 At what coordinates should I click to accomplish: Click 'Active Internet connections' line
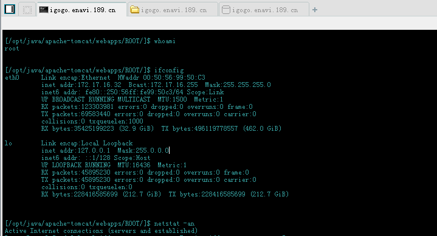(x=101, y=231)
